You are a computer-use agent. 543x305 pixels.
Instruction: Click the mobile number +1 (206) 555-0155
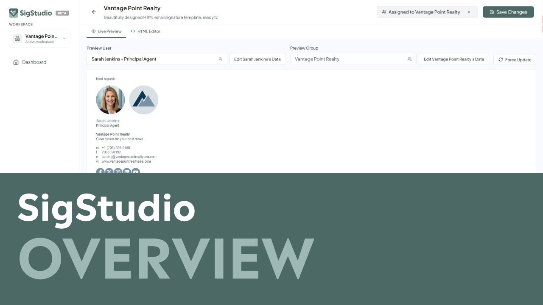point(116,148)
